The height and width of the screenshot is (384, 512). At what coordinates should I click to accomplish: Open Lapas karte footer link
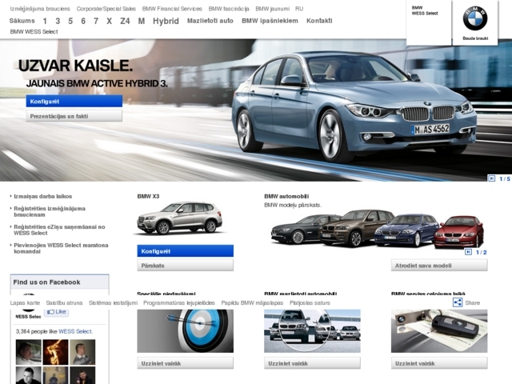pos(25,302)
